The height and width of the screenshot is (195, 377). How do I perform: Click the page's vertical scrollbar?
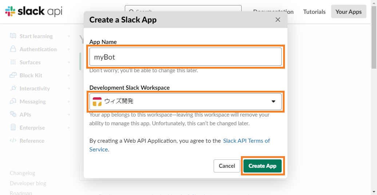point(374,37)
